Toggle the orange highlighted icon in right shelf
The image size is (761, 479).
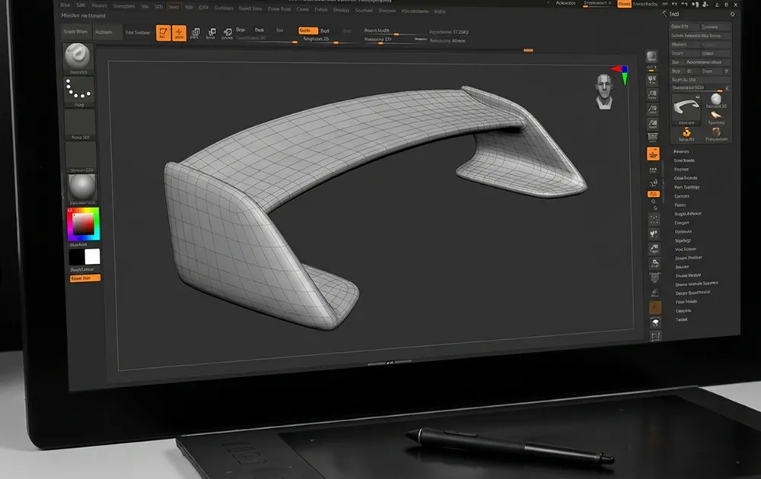[x=653, y=154]
